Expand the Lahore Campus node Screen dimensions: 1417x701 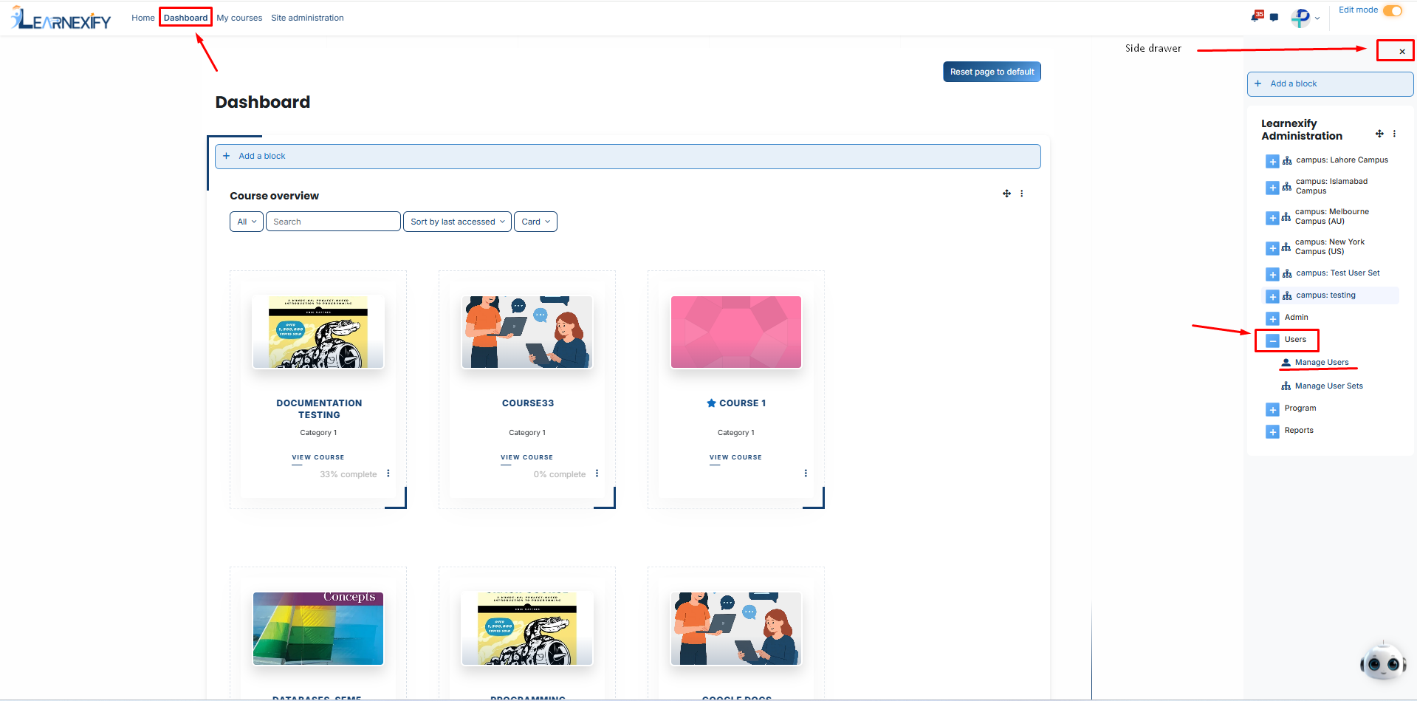[1272, 161]
